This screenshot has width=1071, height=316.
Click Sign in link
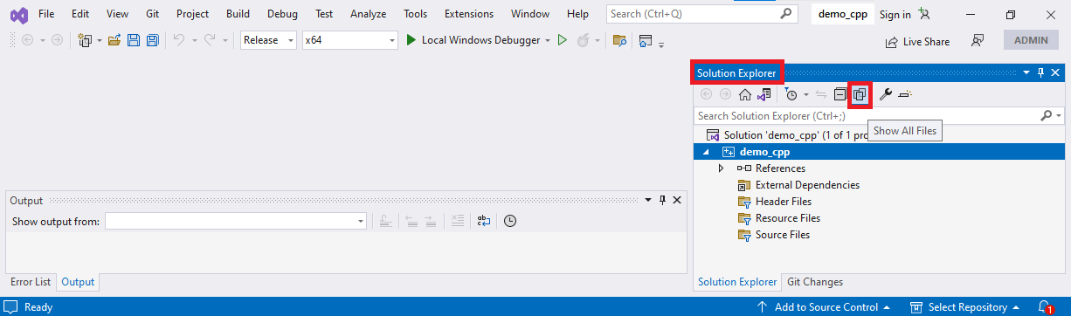895,14
